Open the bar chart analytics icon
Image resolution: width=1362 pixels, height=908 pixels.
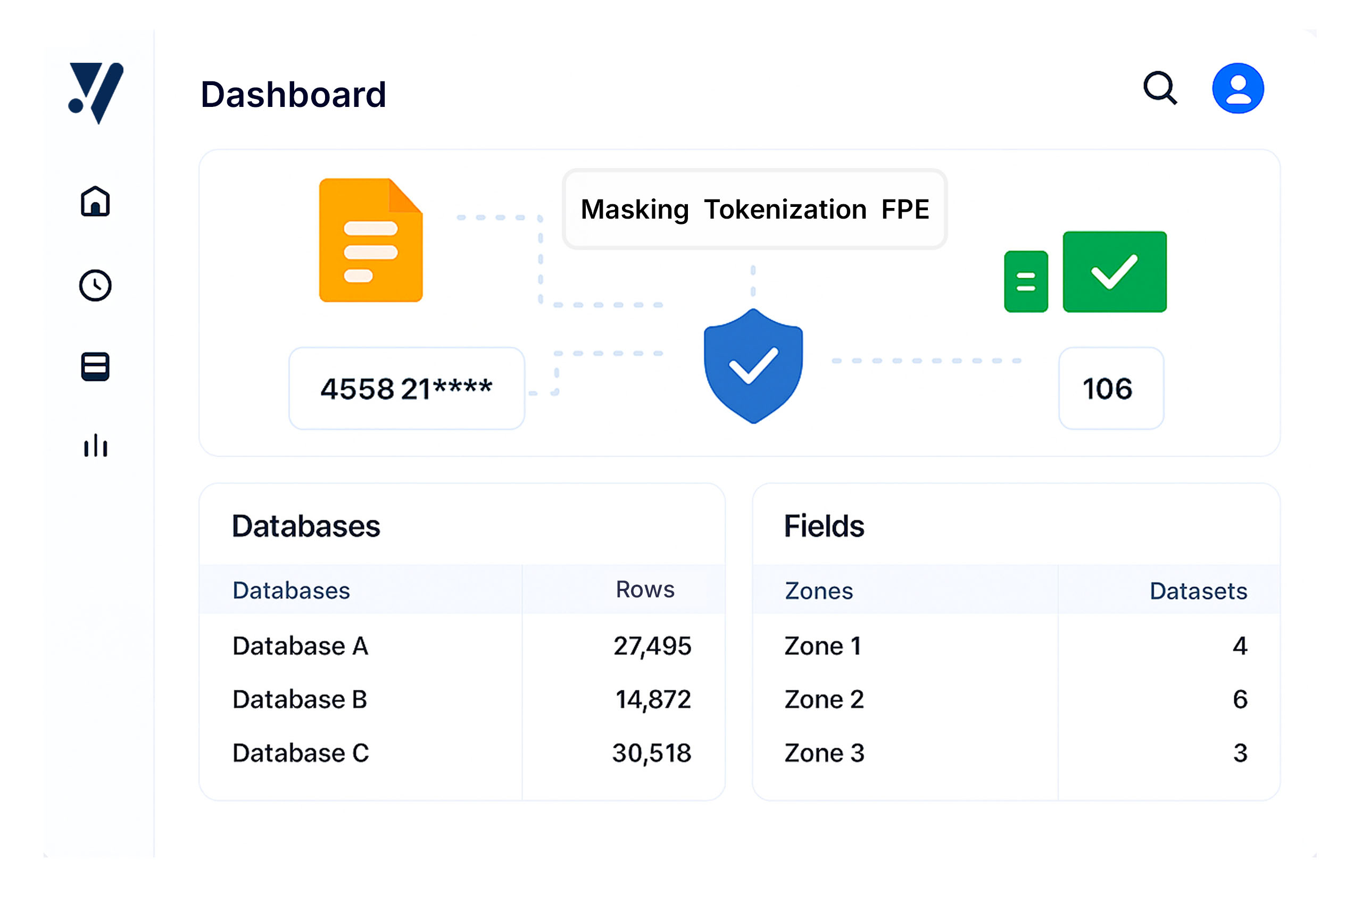tap(95, 446)
